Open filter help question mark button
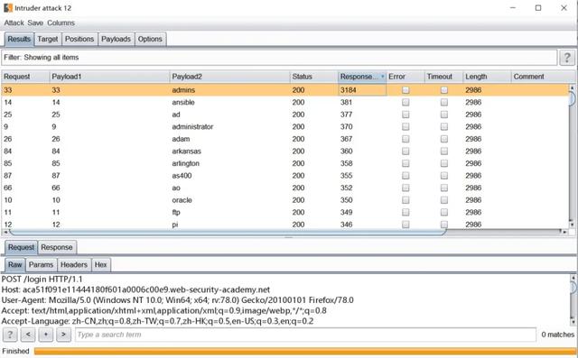578x358 pixels. [567, 58]
